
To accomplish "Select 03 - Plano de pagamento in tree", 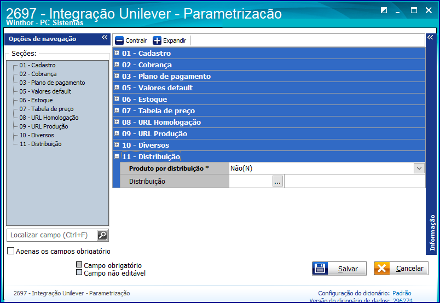I will (52, 83).
